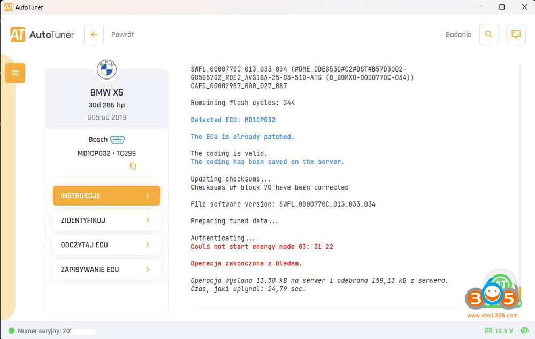Click the back arrow button
The width and height of the screenshot is (535, 339).
point(94,34)
